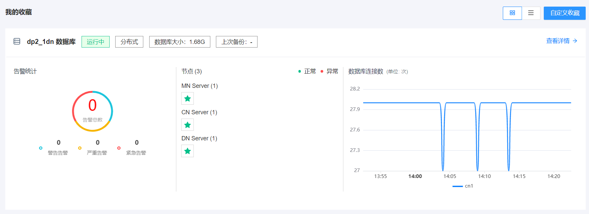Select the CN Server node star icon
The image size is (589, 214).
point(188,125)
